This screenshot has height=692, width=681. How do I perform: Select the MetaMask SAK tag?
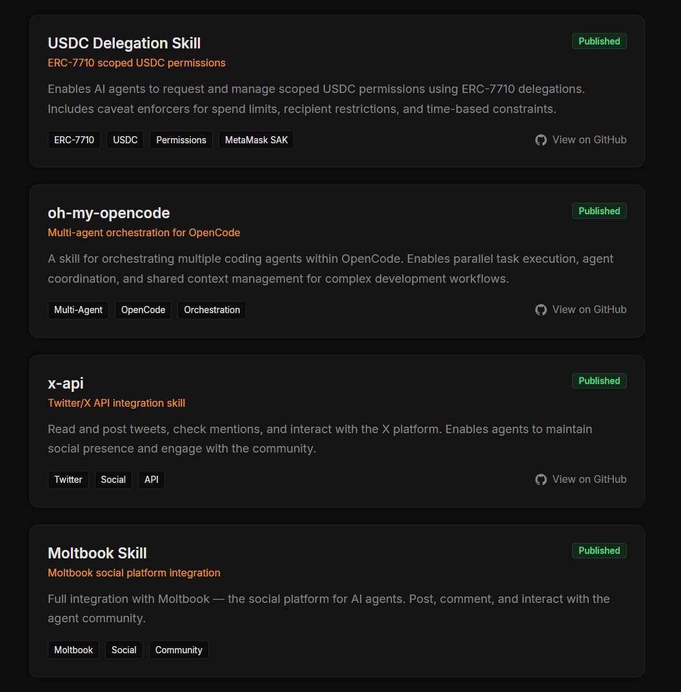click(256, 140)
